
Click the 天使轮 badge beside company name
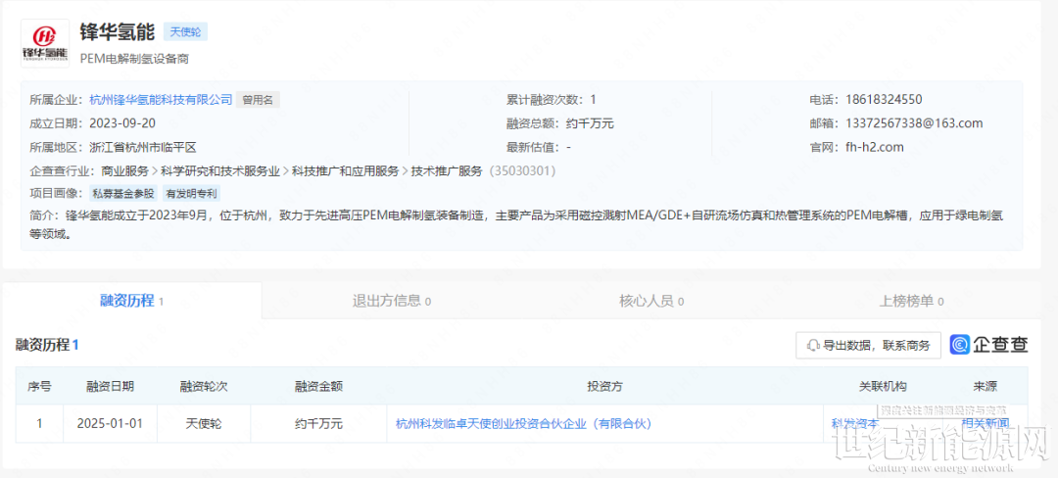click(x=185, y=31)
